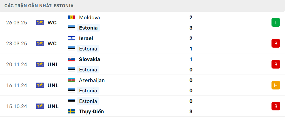The image size is (285, 117).
Task: Open the 16.11.24 match date row
Action: pyautogui.click(x=142, y=85)
